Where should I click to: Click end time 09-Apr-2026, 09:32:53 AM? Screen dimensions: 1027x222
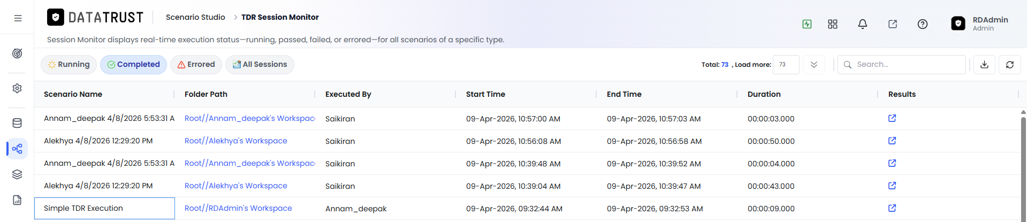pyautogui.click(x=655, y=209)
